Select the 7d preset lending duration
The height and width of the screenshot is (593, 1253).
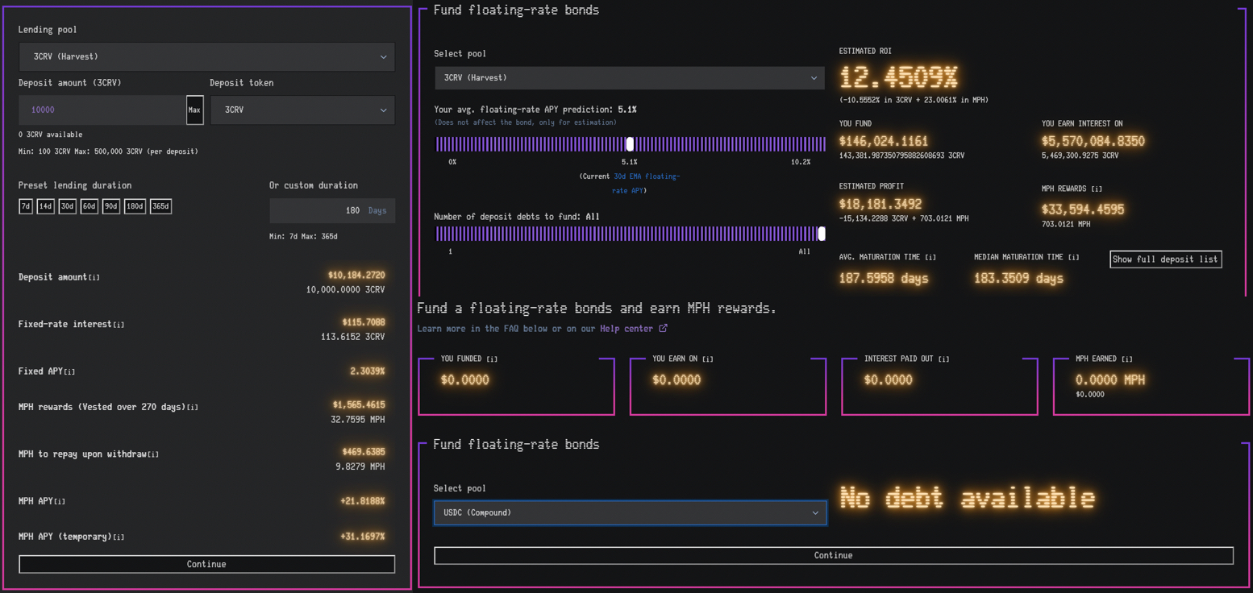tap(26, 206)
